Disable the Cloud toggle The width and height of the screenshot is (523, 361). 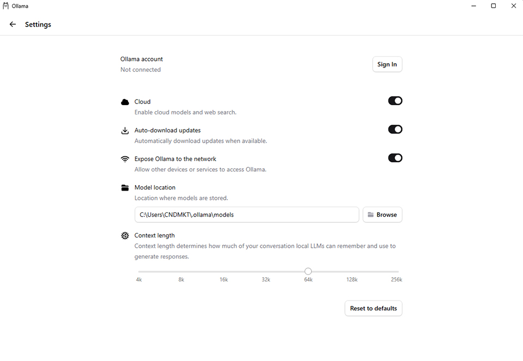coord(395,101)
